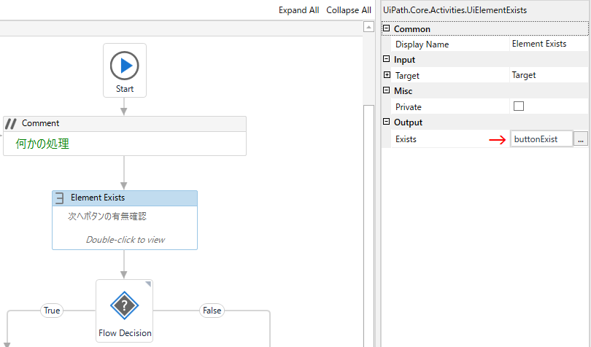
Task: Click Collapse All in designer
Action: point(349,10)
